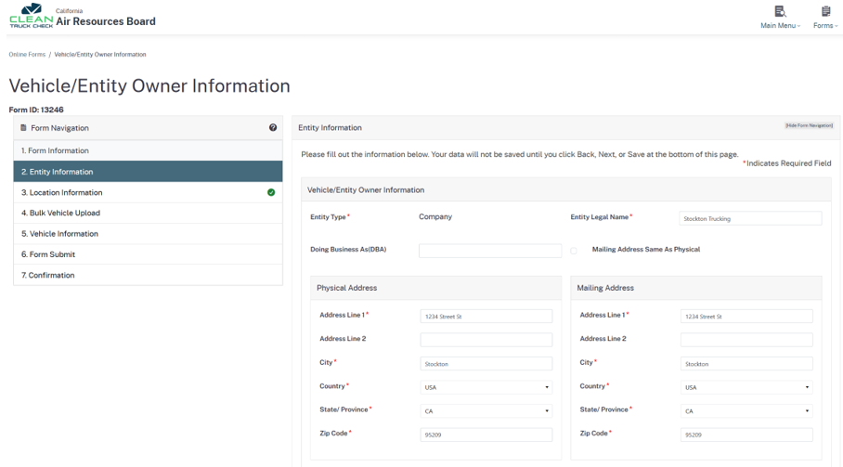Click Vehicle/Entity Owner Information breadcrumb
The width and height of the screenshot is (843, 467).
[100, 54]
